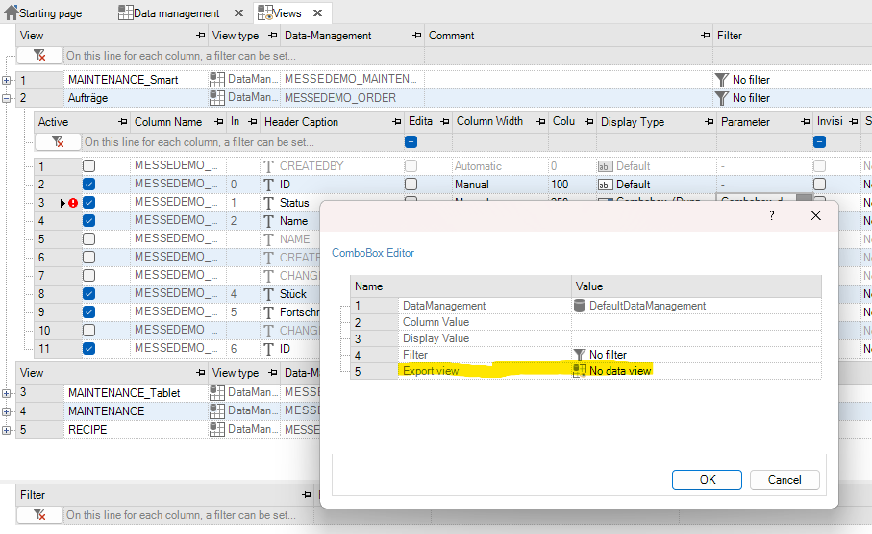Click No filter funnel icon in dialog
The image size is (872, 534).
click(x=580, y=355)
